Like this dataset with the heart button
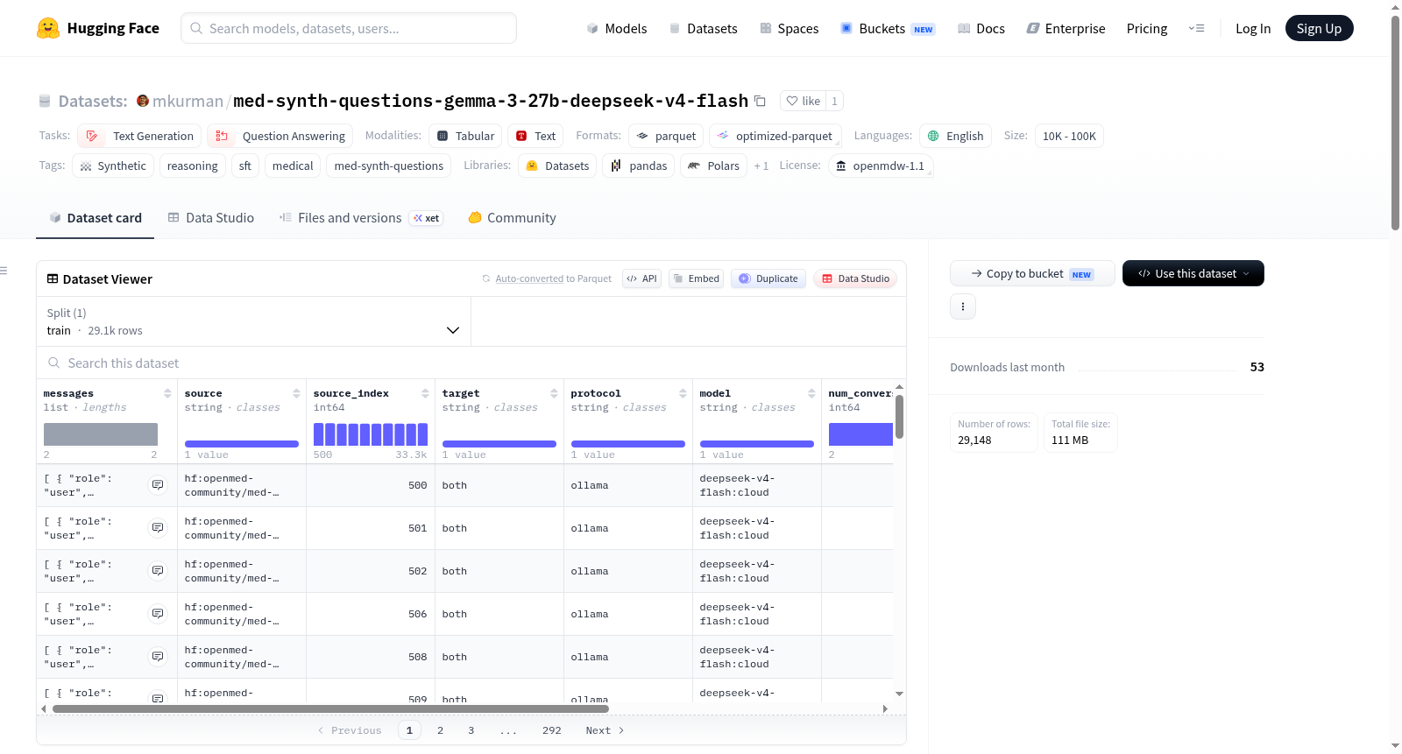 [x=803, y=101]
